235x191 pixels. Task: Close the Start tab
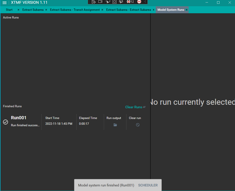click(18, 10)
